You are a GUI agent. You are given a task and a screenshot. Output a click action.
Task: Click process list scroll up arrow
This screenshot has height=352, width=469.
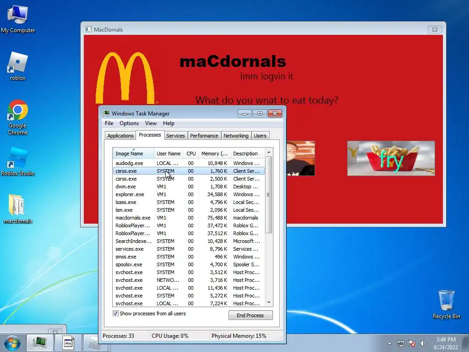268,152
